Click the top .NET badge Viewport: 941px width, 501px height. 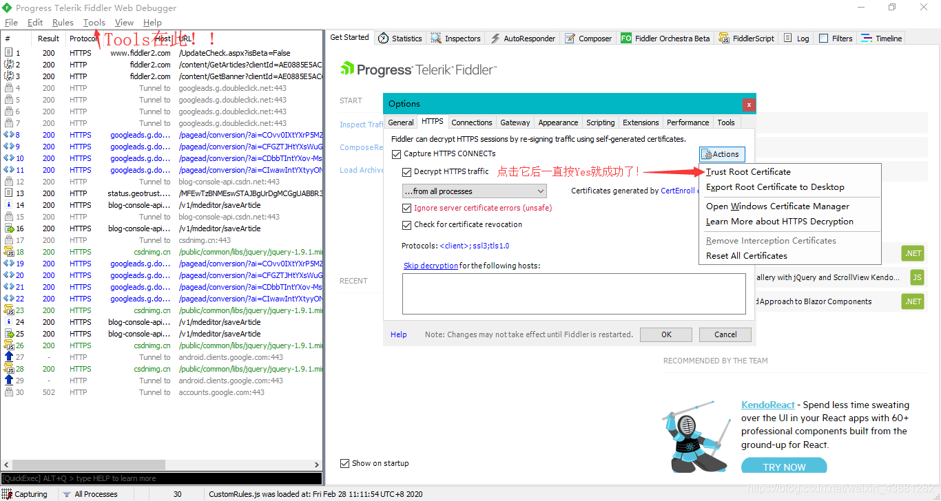pyautogui.click(x=913, y=253)
